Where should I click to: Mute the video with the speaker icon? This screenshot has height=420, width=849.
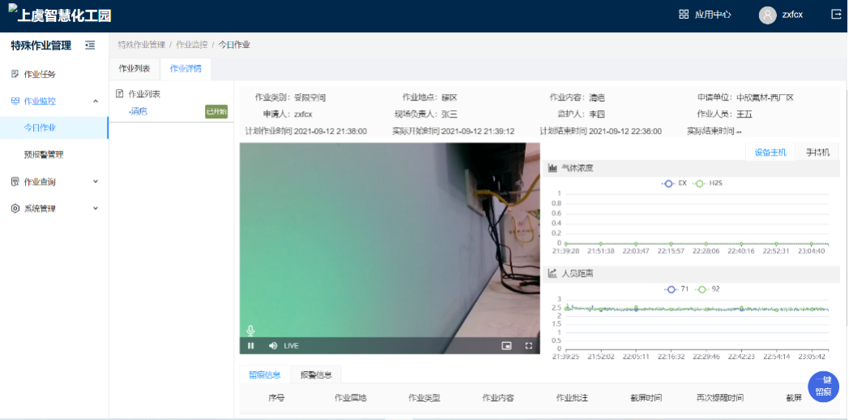coord(273,345)
